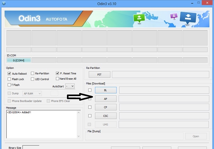The width and height of the screenshot is (214, 149).
Task: Click the large blue download bubble icon
Action: click(x=188, y=18)
